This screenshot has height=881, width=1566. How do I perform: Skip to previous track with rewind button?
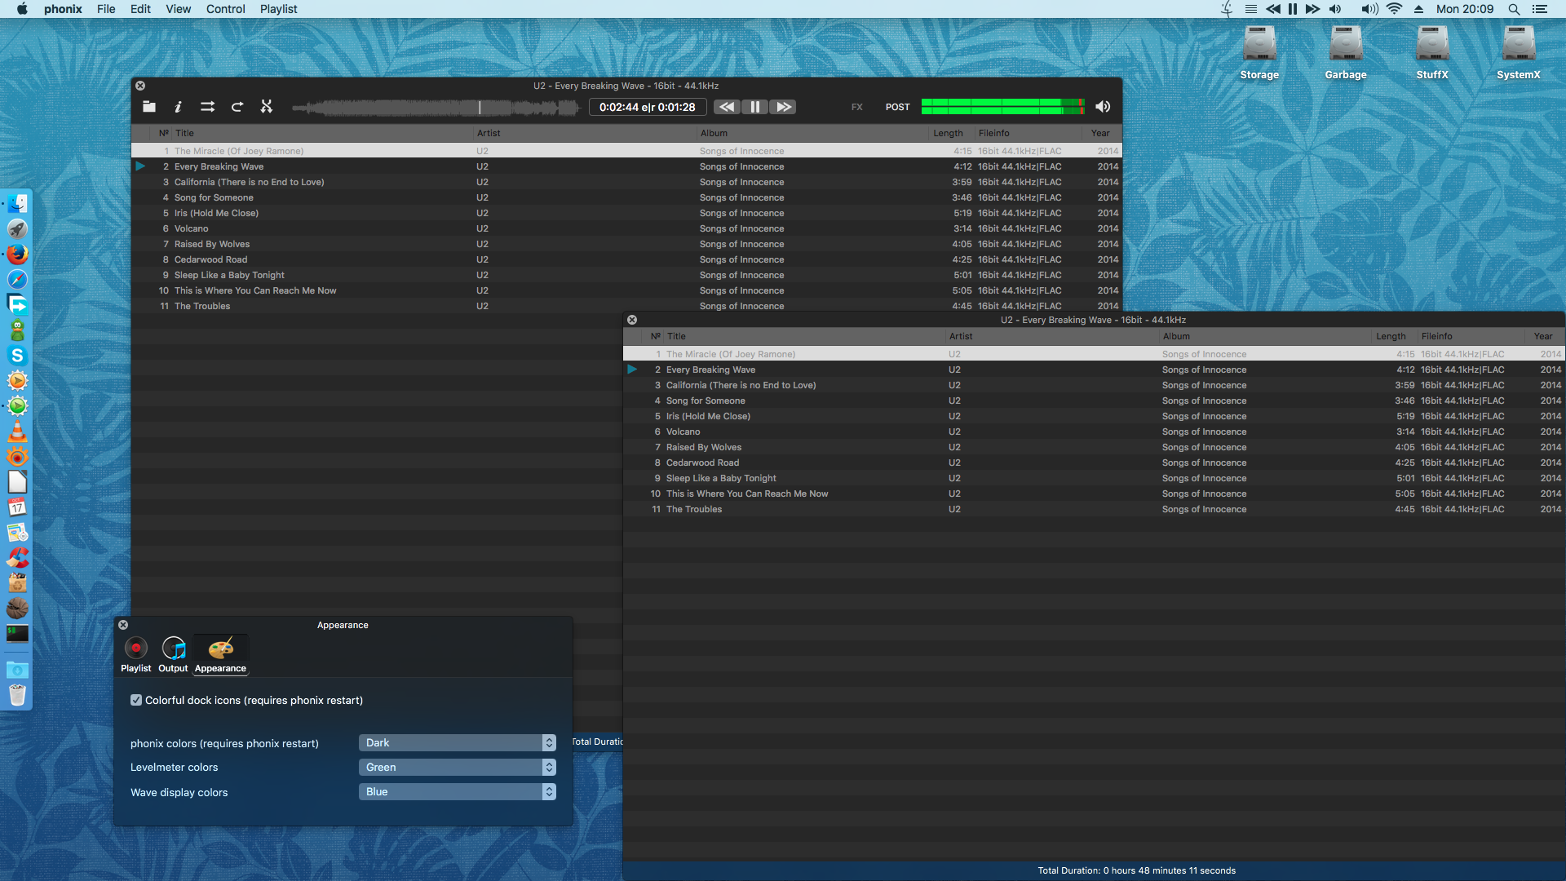pos(727,107)
